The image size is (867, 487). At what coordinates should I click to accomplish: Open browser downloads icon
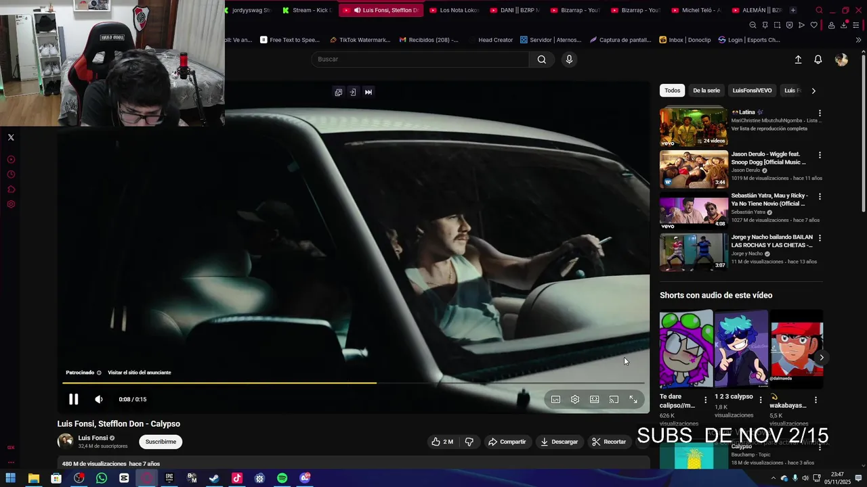(844, 25)
